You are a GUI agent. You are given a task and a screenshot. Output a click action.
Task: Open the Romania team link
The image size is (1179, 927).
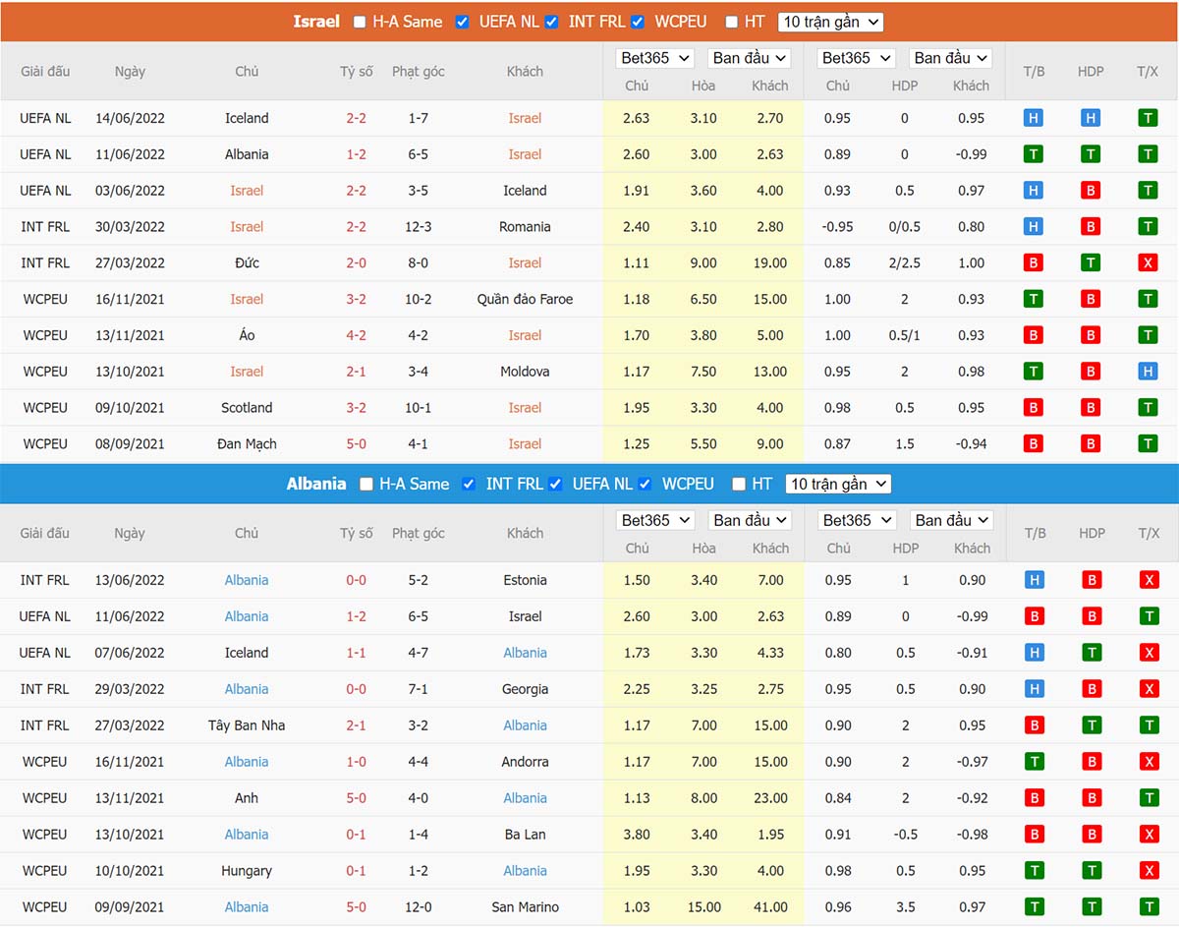click(x=525, y=226)
